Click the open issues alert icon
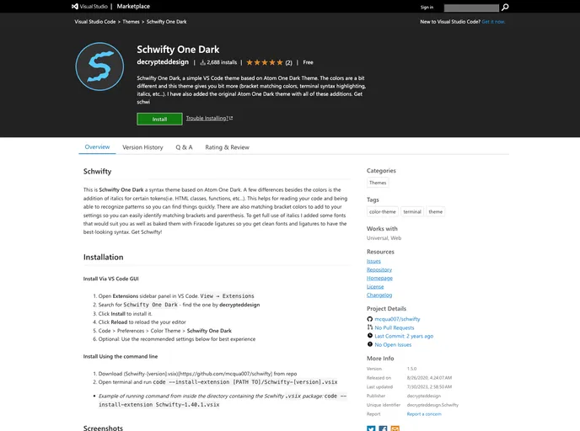Image resolution: width=580 pixels, height=431 pixels. pos(370,344)
